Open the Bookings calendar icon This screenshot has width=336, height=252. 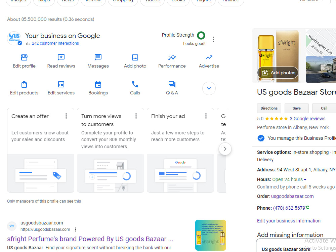click(x=98, y=84)
